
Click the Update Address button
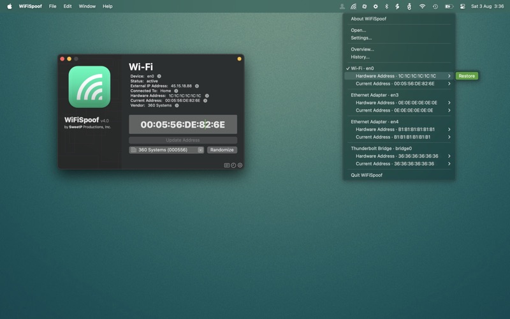point(183,140)
